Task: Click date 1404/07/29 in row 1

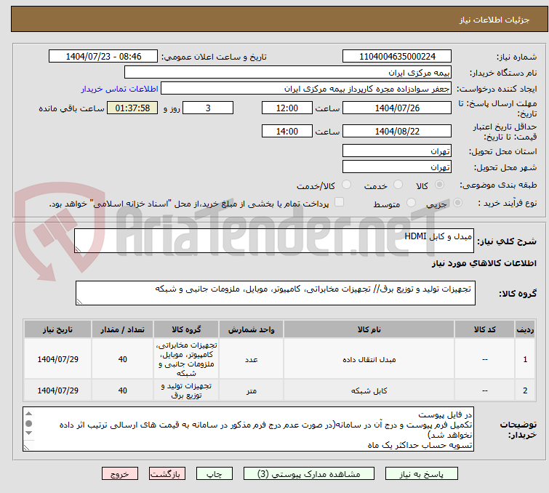Action: (x=57, y=359)
